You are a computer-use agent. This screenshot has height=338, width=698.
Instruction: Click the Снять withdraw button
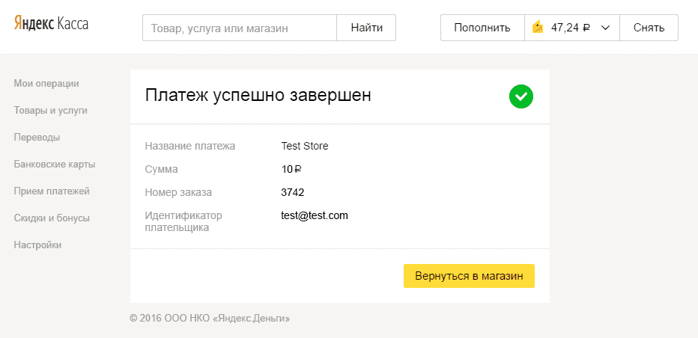(x=649, y=28)
